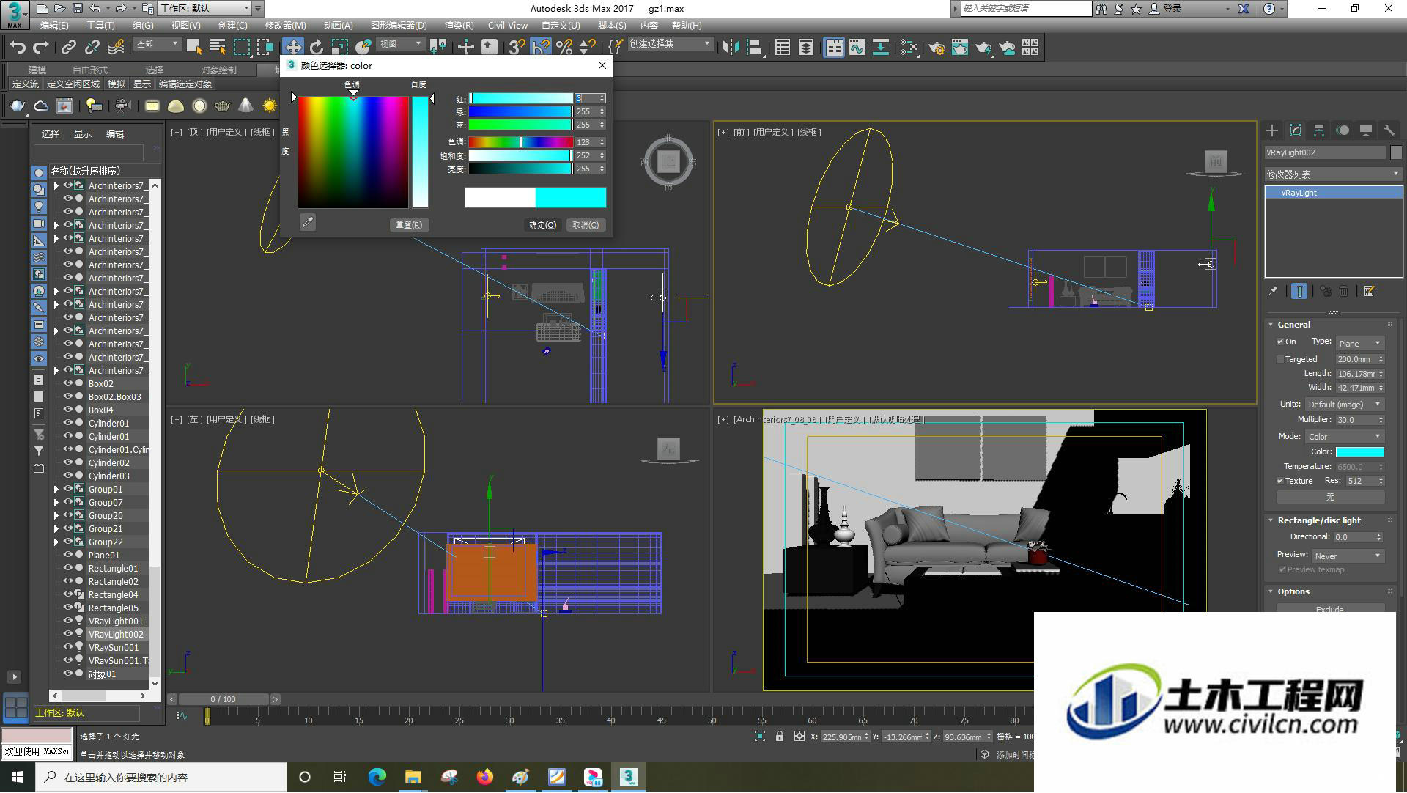Hide VRaySun001 with its eye icon

[x=68, y=647]
